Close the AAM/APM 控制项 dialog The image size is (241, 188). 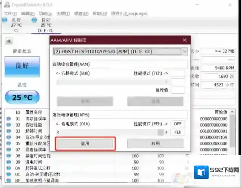point(185,40)
